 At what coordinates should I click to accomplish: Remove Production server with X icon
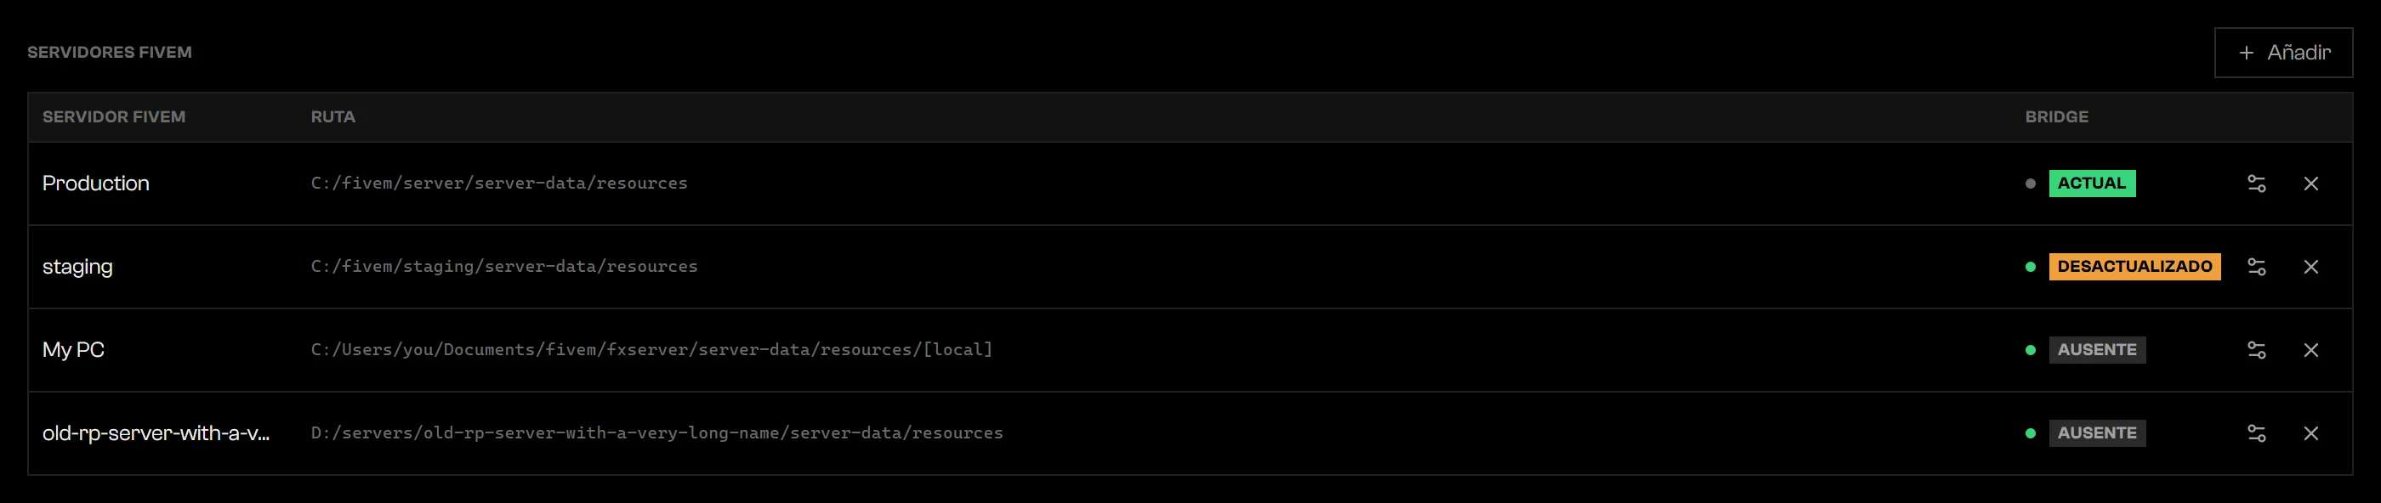[x=2310, y=184]
